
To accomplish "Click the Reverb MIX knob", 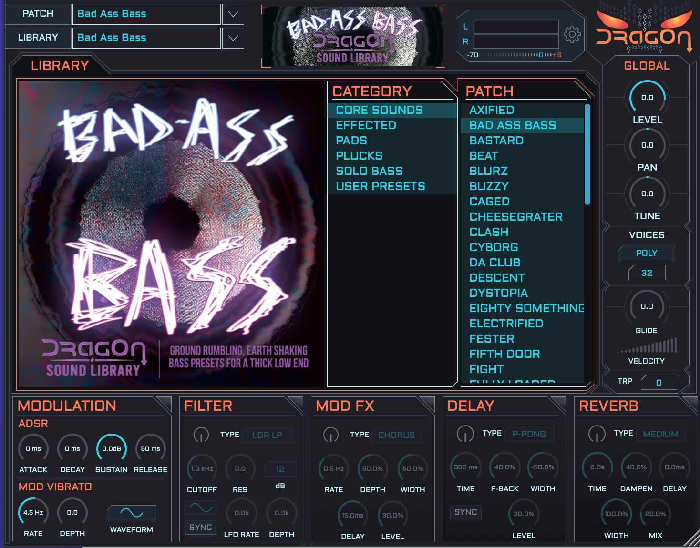I will coord(656,514).
